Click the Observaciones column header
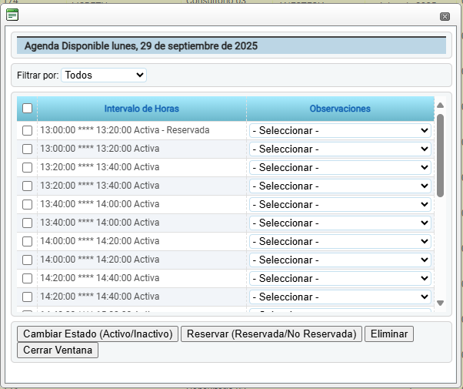Viewport: 463px width, 389px height. [340, 109]
